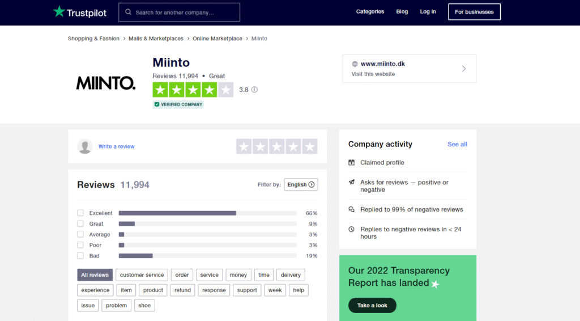Filter reviews by problem tag
The height and width of the screenshot is (321, 580).
[x=116, y=305]
